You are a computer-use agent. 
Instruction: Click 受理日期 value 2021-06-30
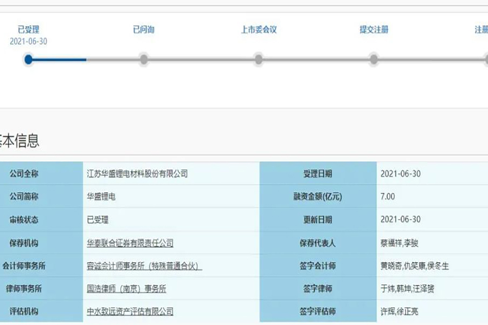401,173
